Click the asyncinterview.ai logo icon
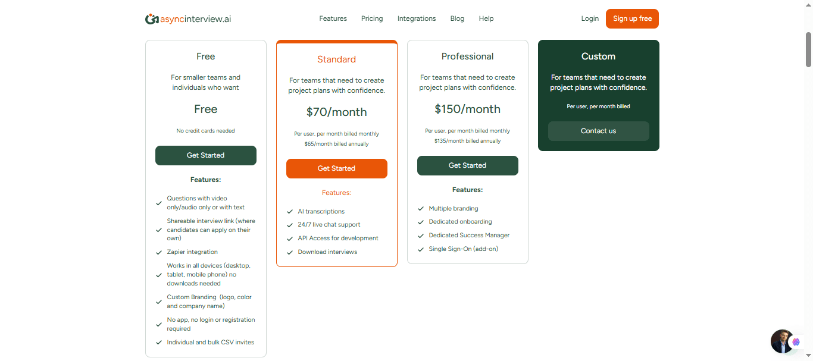The width and height of the screenshot is (813, 361). (152, 19)
